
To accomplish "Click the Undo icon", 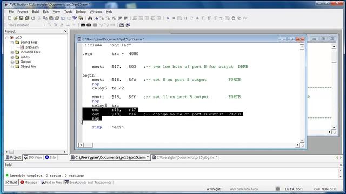I will [x=63, y=18].
